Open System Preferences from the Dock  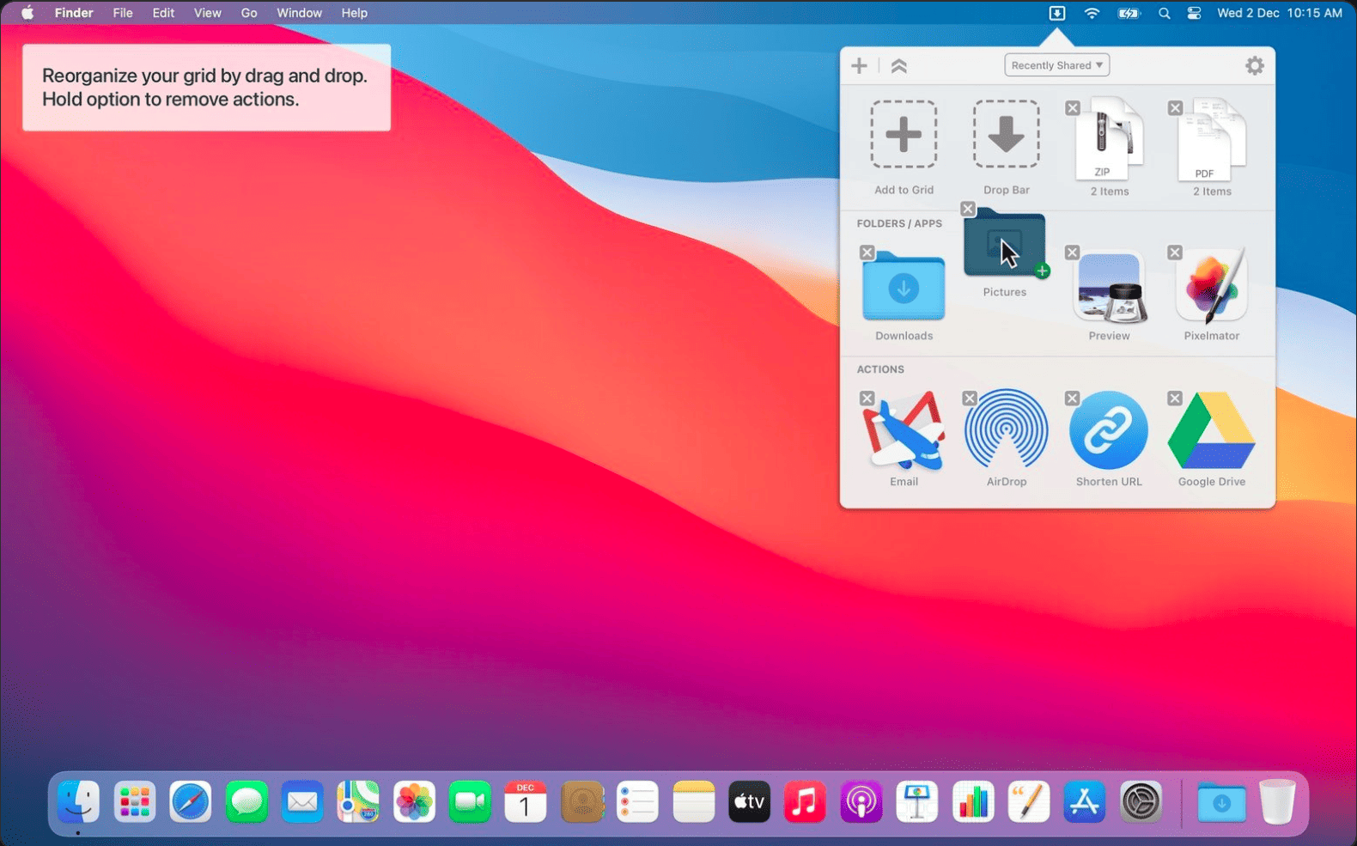pos(1141,802)
